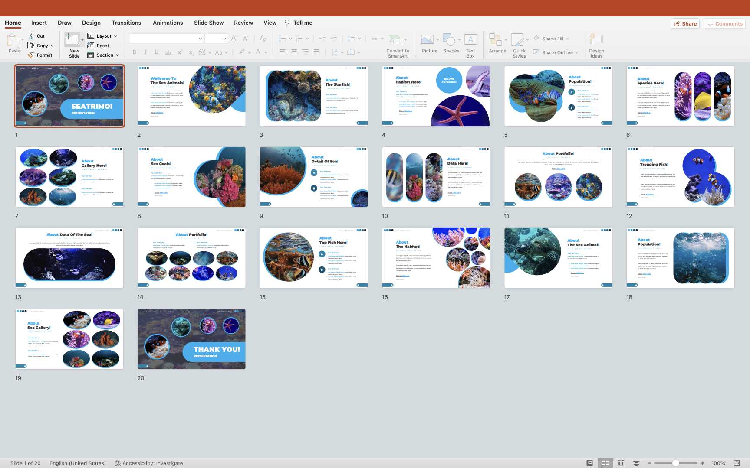Click the Picture insert icon
750x468 pixels.
[x=427, y=40]
